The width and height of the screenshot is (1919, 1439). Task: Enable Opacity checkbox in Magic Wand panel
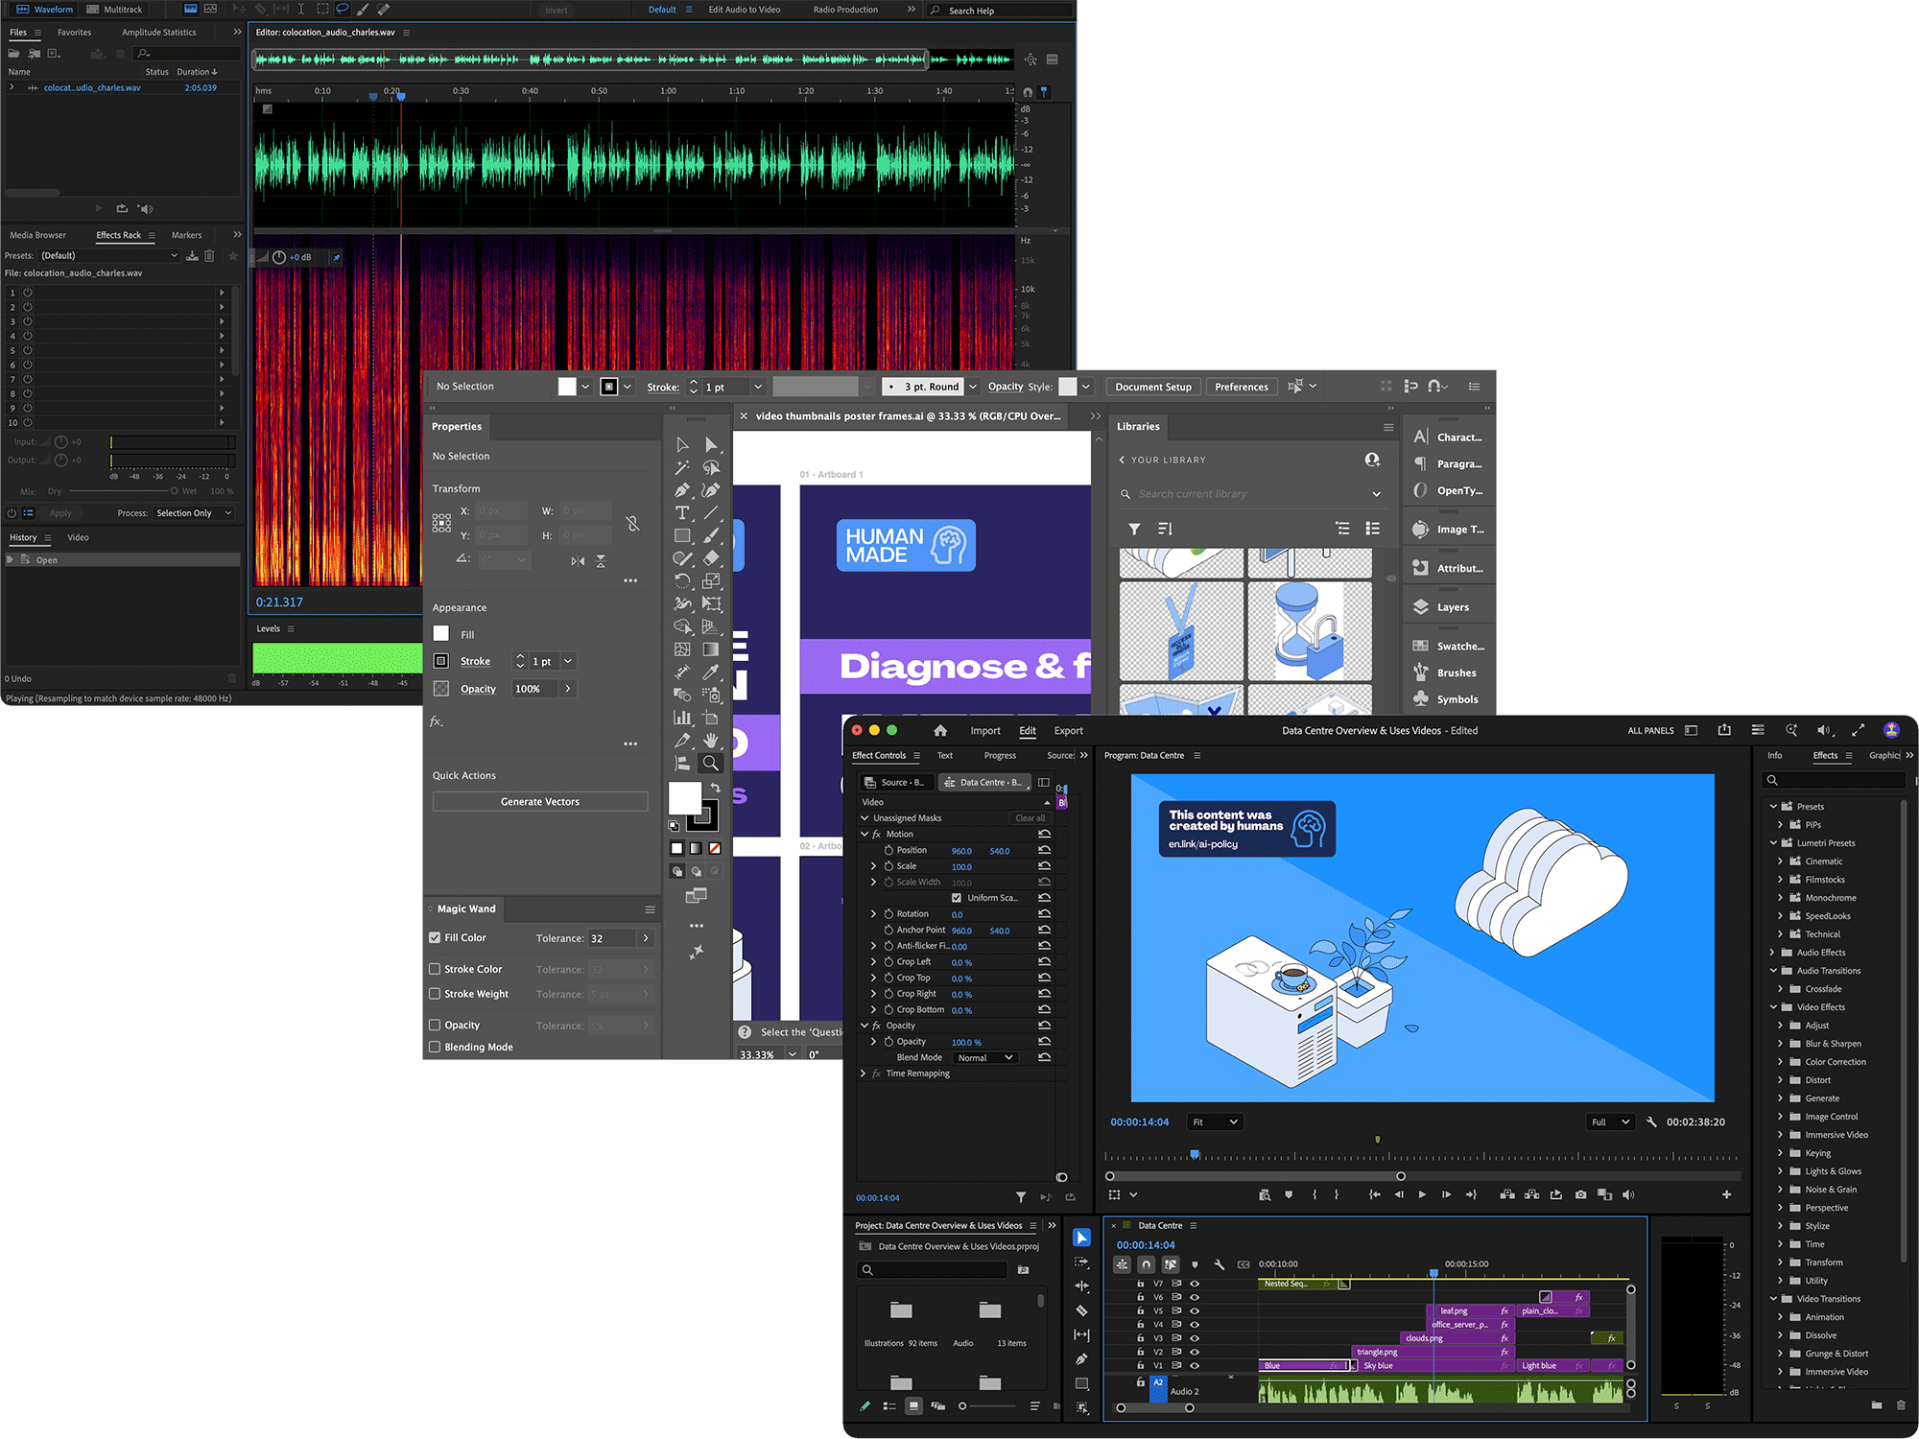click(x=435, y=1026)
